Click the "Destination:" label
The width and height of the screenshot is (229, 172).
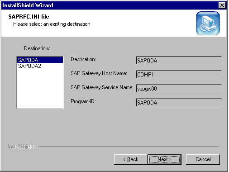[83, 59]
